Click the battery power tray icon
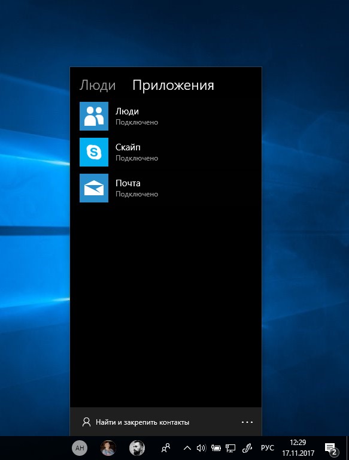The width and height of the screenshot is (349, 460). 216,448
